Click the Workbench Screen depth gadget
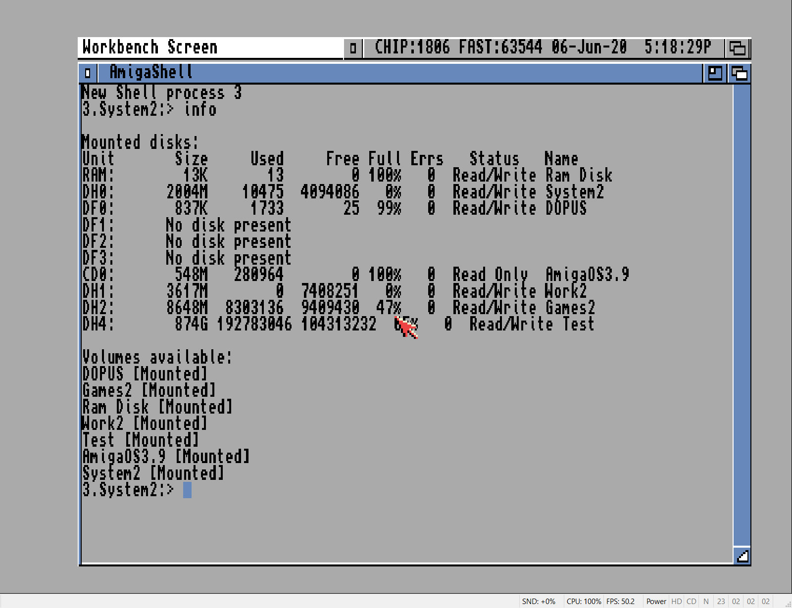Viewport: 792px width, 608px height. click(738, 48)
